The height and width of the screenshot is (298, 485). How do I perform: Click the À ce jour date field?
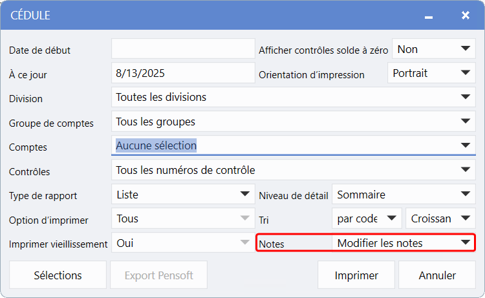coord(183,73)
